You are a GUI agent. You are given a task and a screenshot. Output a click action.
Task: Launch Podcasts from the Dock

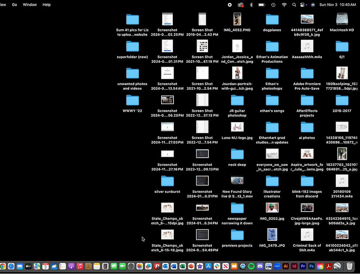[71, 266]
